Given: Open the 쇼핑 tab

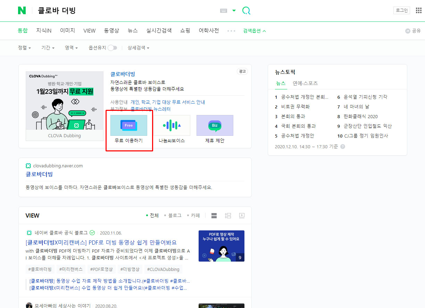Looking at the screenshot, I should pos(185,30).
